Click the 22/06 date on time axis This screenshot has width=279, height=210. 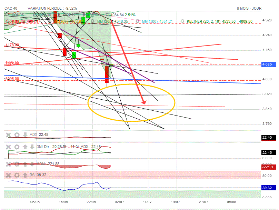click(91, 202)
